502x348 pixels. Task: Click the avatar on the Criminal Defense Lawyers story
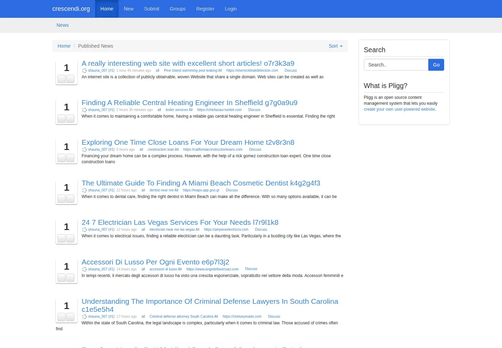tap(84, 317)
